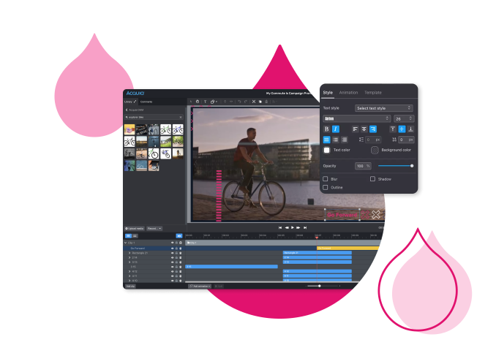Toggle visibility of Go Forward layer

pyautogui.click(x=173, y=249)
